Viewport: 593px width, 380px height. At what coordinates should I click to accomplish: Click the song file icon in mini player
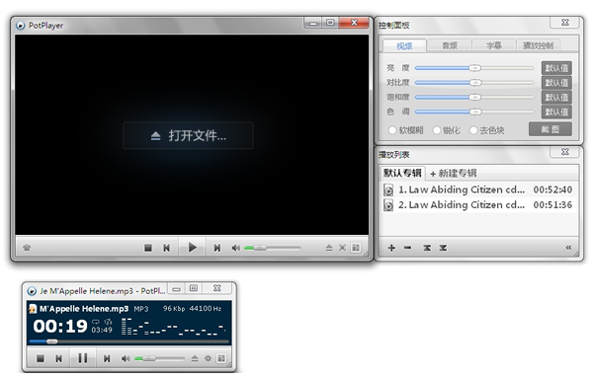coord(33,309)
